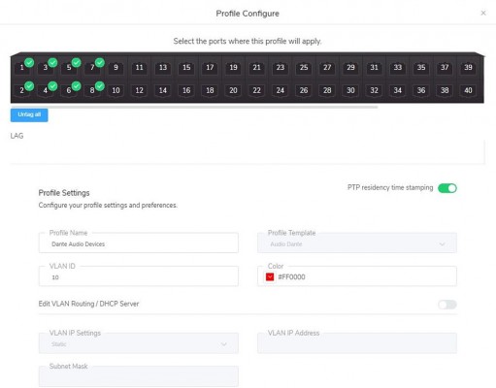Select port 12 on the switch panel
This screenshot has height=388, width=496.
139,90
